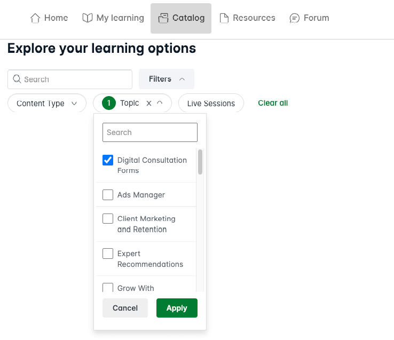Click the green Topic filter count badge
The height and width of the screenshot is (340, 394).
109,103
